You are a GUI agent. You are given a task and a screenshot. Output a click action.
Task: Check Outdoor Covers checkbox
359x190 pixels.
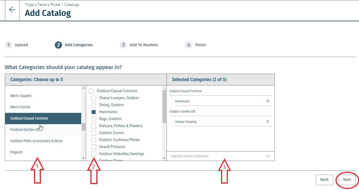pyautogui.click(x=94, y=133)
